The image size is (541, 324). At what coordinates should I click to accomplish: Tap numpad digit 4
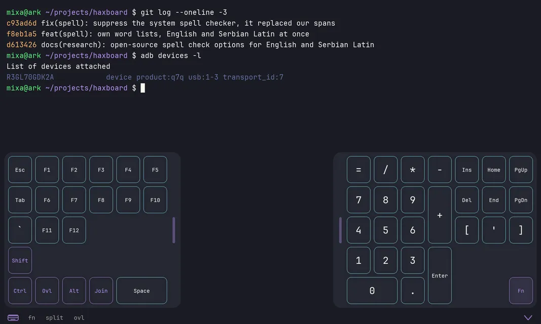[x=358, y=230]
